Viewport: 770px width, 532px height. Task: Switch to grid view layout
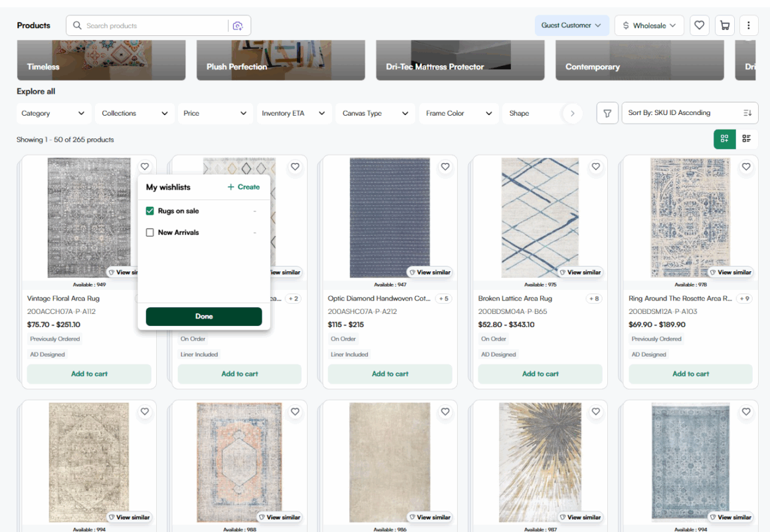pyautogui.click(x=724, y=138)
